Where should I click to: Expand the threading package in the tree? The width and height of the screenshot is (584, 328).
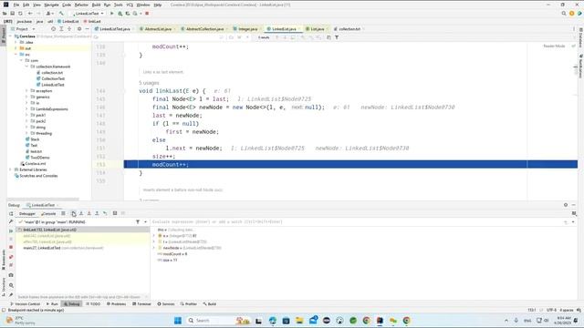pyautogui.click(x=26, y=133)
